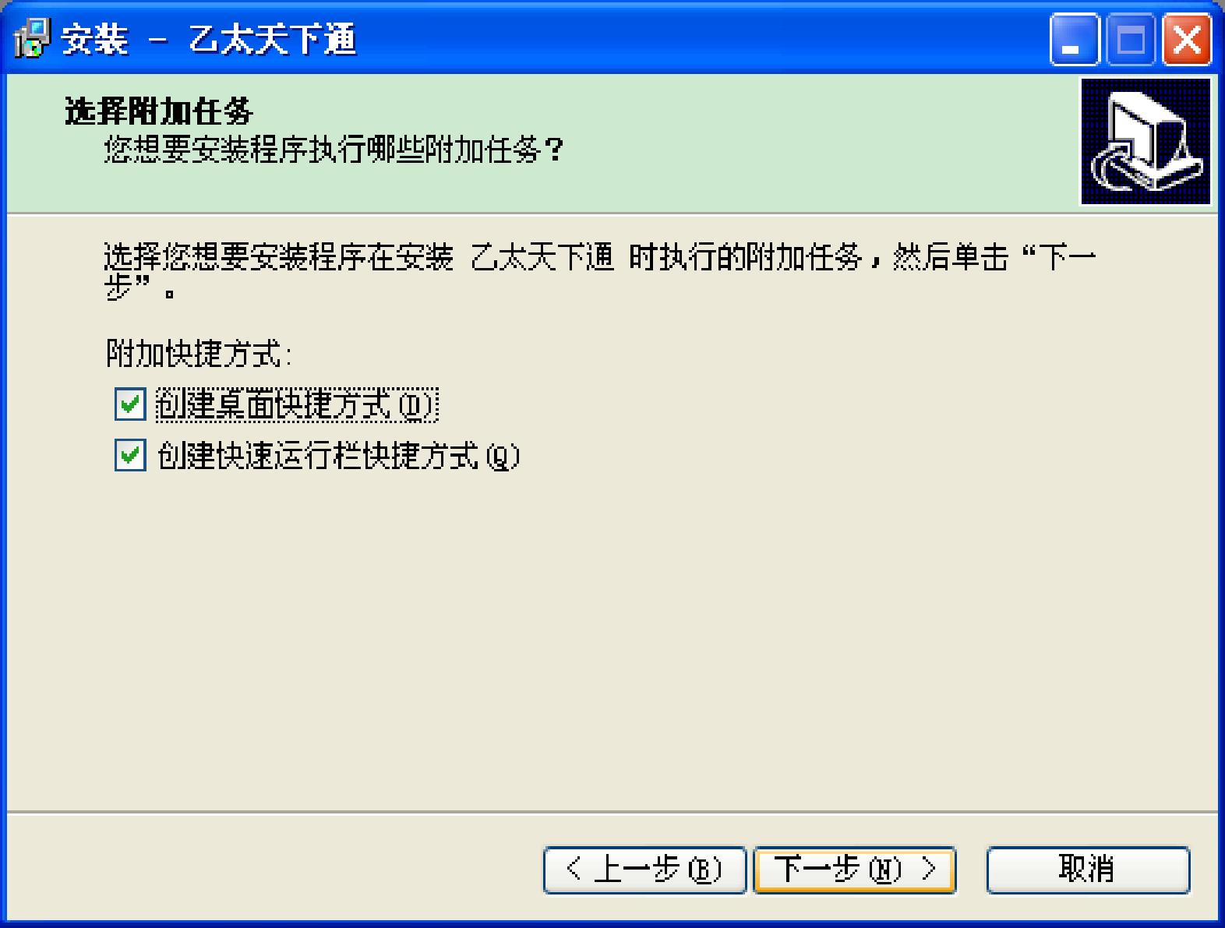Image resolution: width=1225 pixels, height=928 pixels.
Task: Click the separator line above the buttons
Action: 612,813
